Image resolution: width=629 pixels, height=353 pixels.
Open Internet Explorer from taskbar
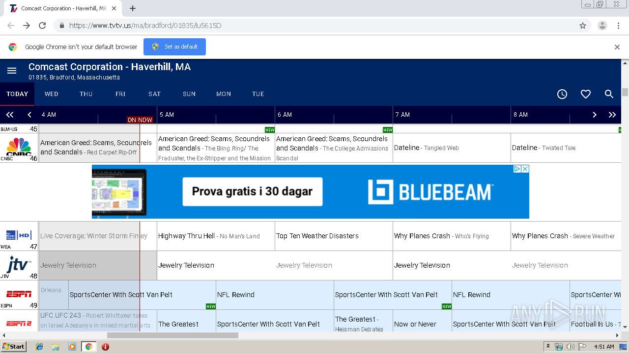(x=39, y=347)
